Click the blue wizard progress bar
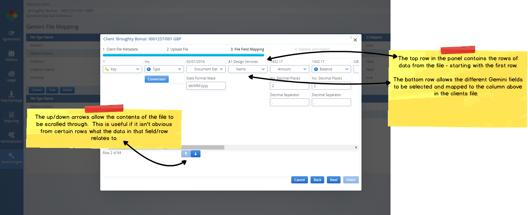 184,55
